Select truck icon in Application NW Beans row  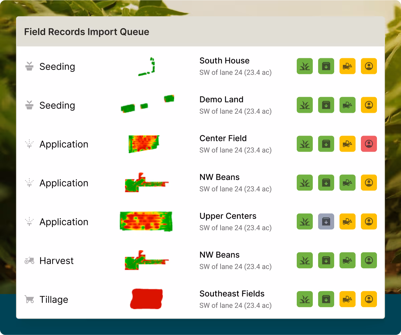click(x=348, y=183)
